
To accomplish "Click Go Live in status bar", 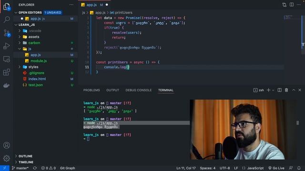I will [276, 168].
